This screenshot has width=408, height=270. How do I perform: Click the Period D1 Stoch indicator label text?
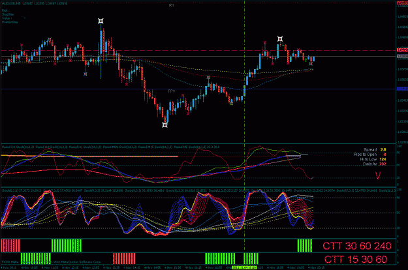[x=18, y=147]
